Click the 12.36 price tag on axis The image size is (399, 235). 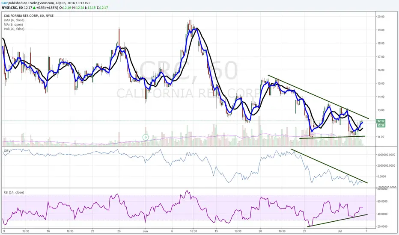pyautogui.click(x=381, y=126)
